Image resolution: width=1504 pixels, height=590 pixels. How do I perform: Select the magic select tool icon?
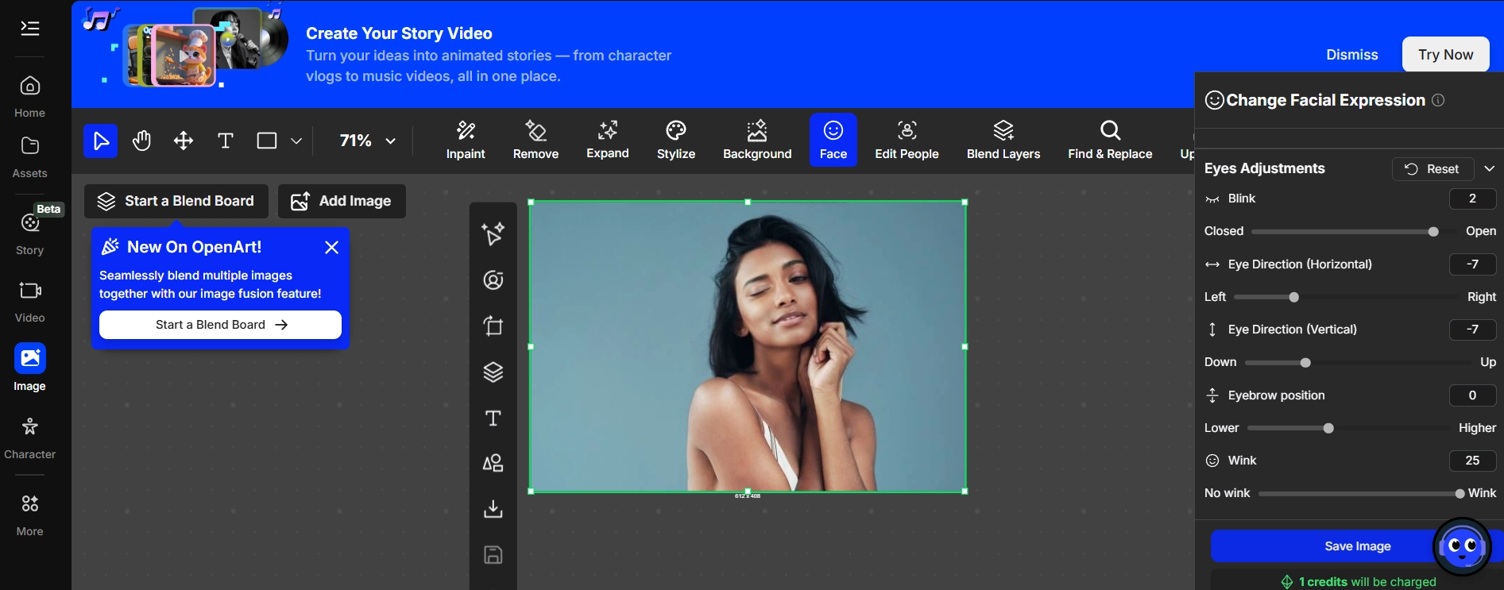coord(493,233)
